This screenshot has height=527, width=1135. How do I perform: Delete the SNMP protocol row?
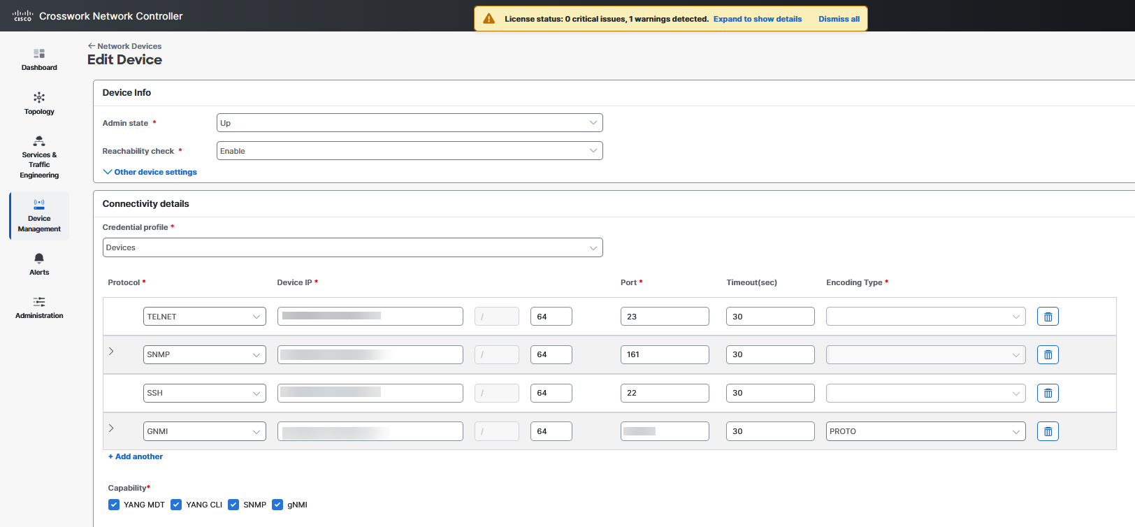[x=1048, y=355]
